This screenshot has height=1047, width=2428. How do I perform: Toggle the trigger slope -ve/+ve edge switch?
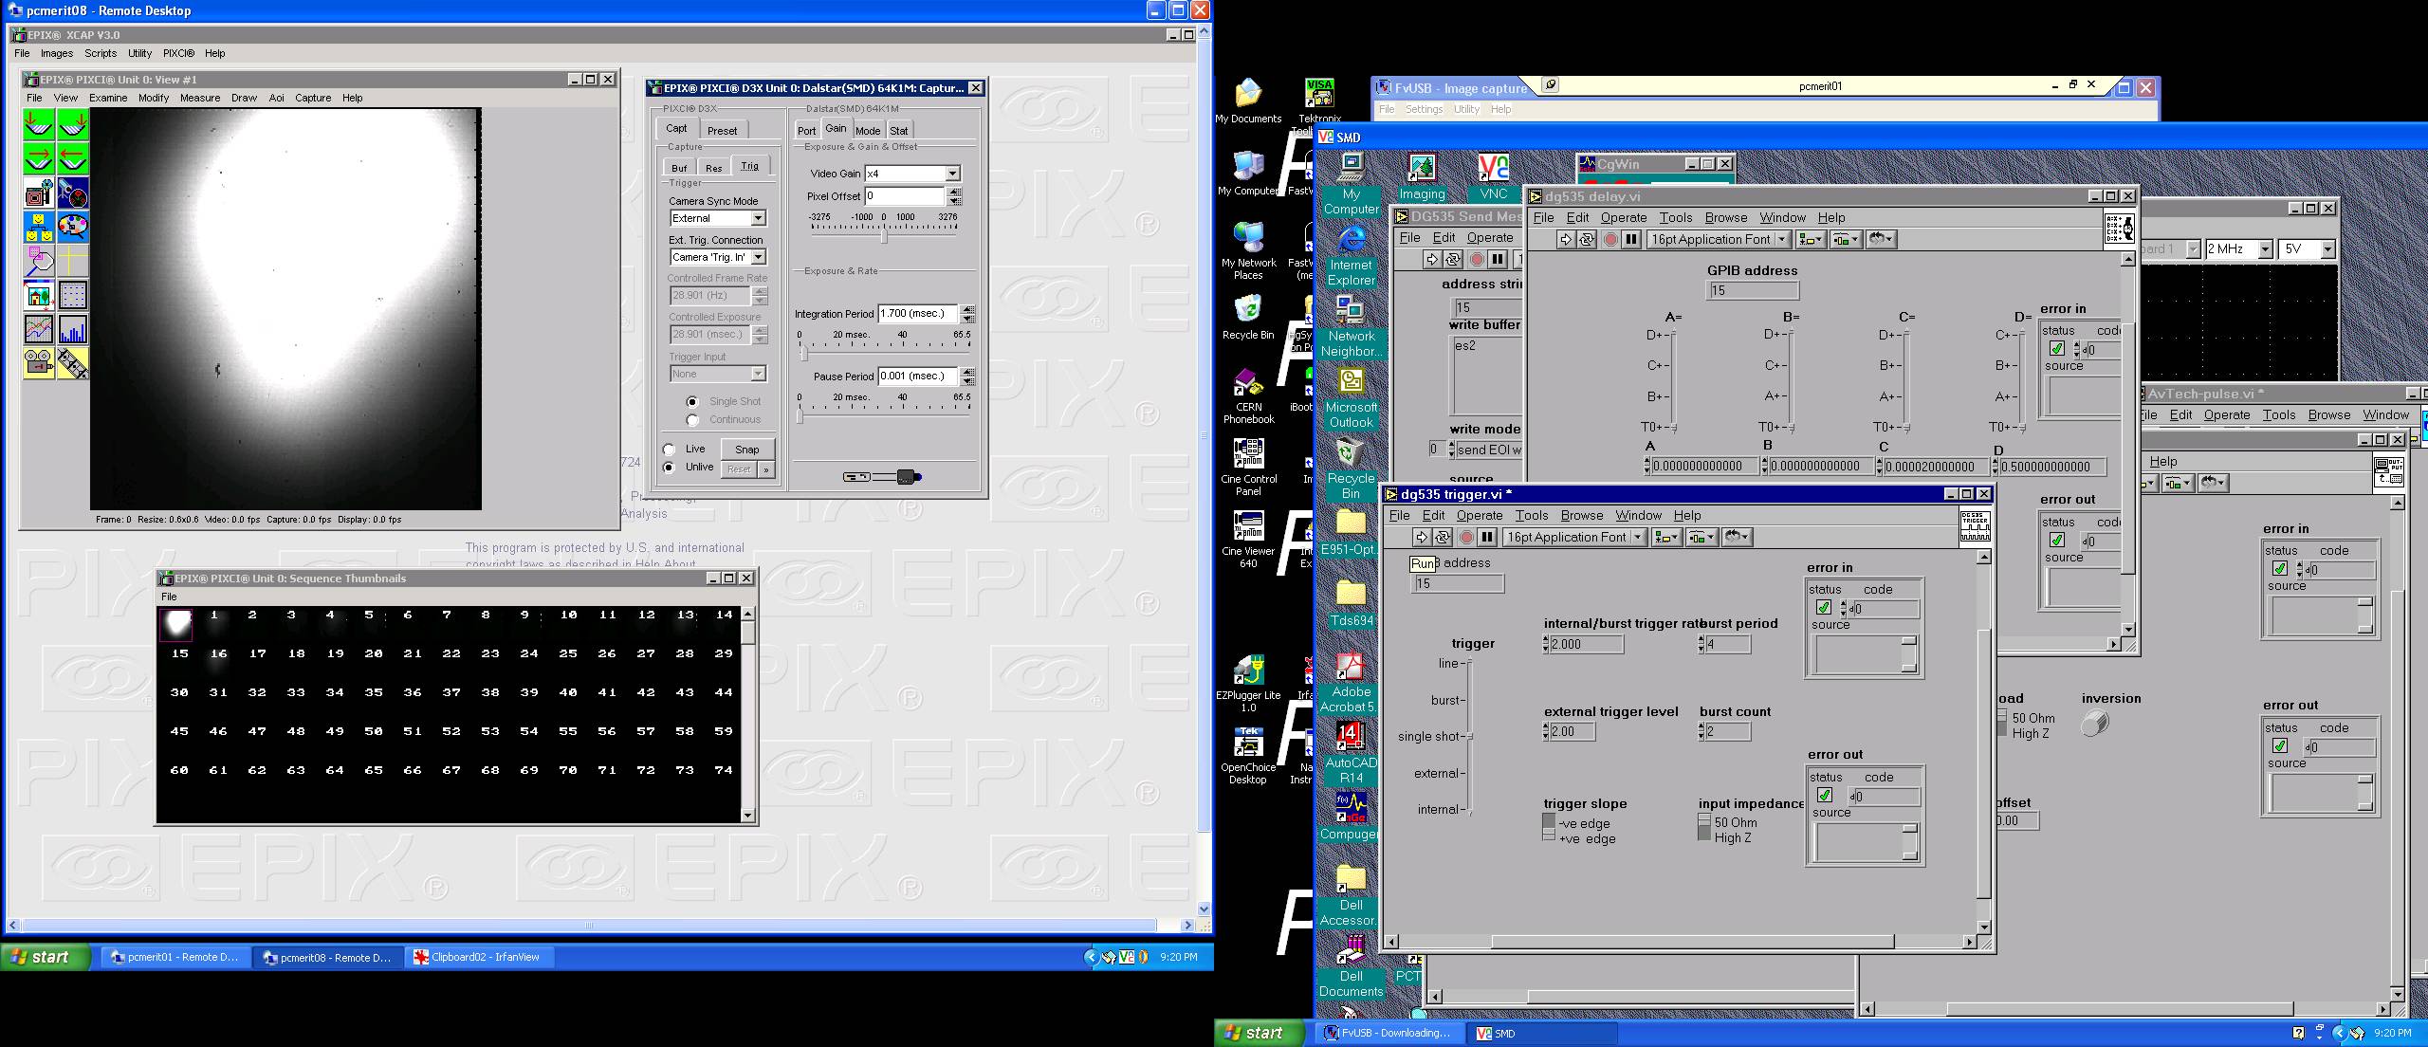pos(1549,827)
